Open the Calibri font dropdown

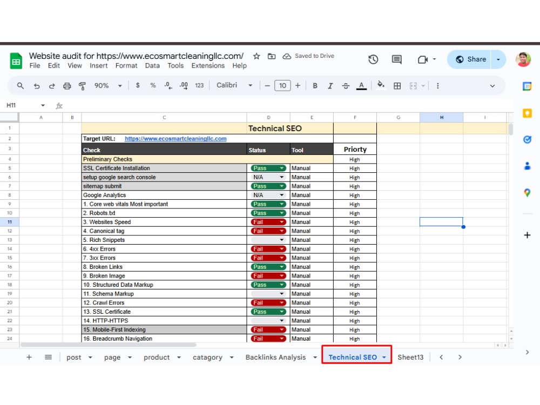coord(234,85)
